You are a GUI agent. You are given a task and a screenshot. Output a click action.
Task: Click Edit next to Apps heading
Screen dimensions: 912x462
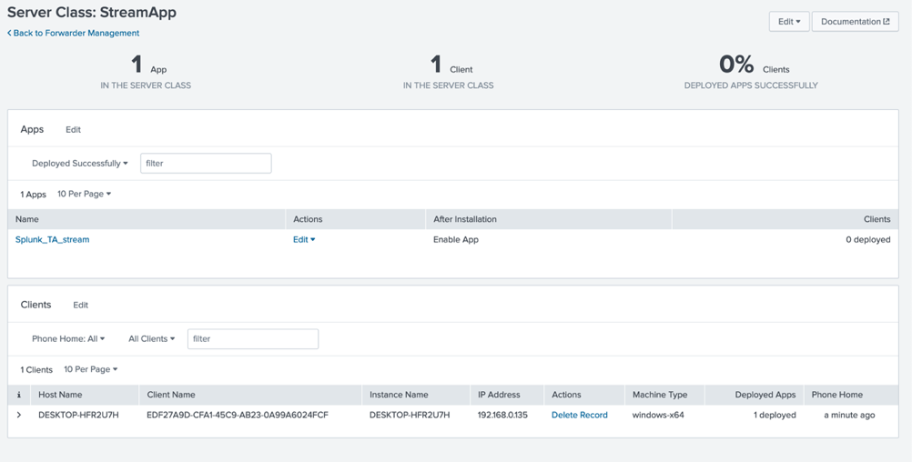[73, 130]
